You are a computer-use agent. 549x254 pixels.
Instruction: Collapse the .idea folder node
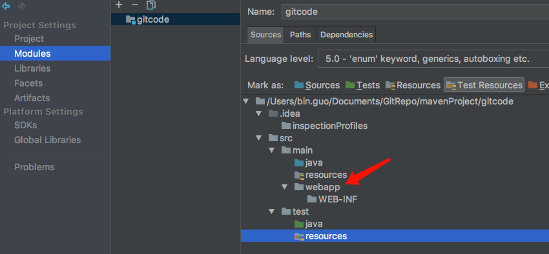coord(259,113)
